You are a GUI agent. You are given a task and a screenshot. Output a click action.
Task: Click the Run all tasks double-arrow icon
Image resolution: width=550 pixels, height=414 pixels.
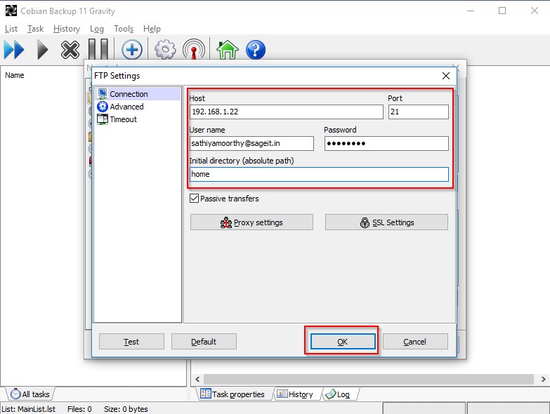[14, 50]
